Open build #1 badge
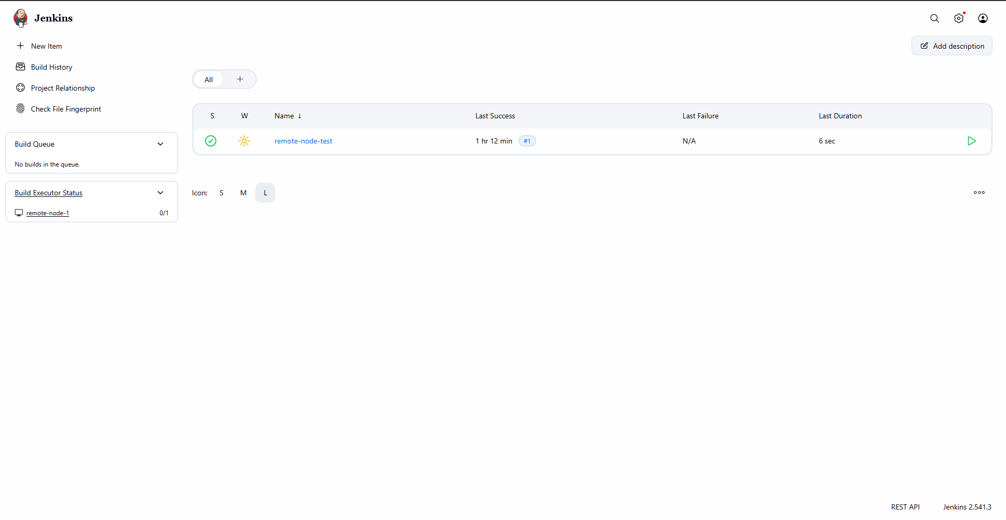 pyautogui.click(x=527, y=141)
